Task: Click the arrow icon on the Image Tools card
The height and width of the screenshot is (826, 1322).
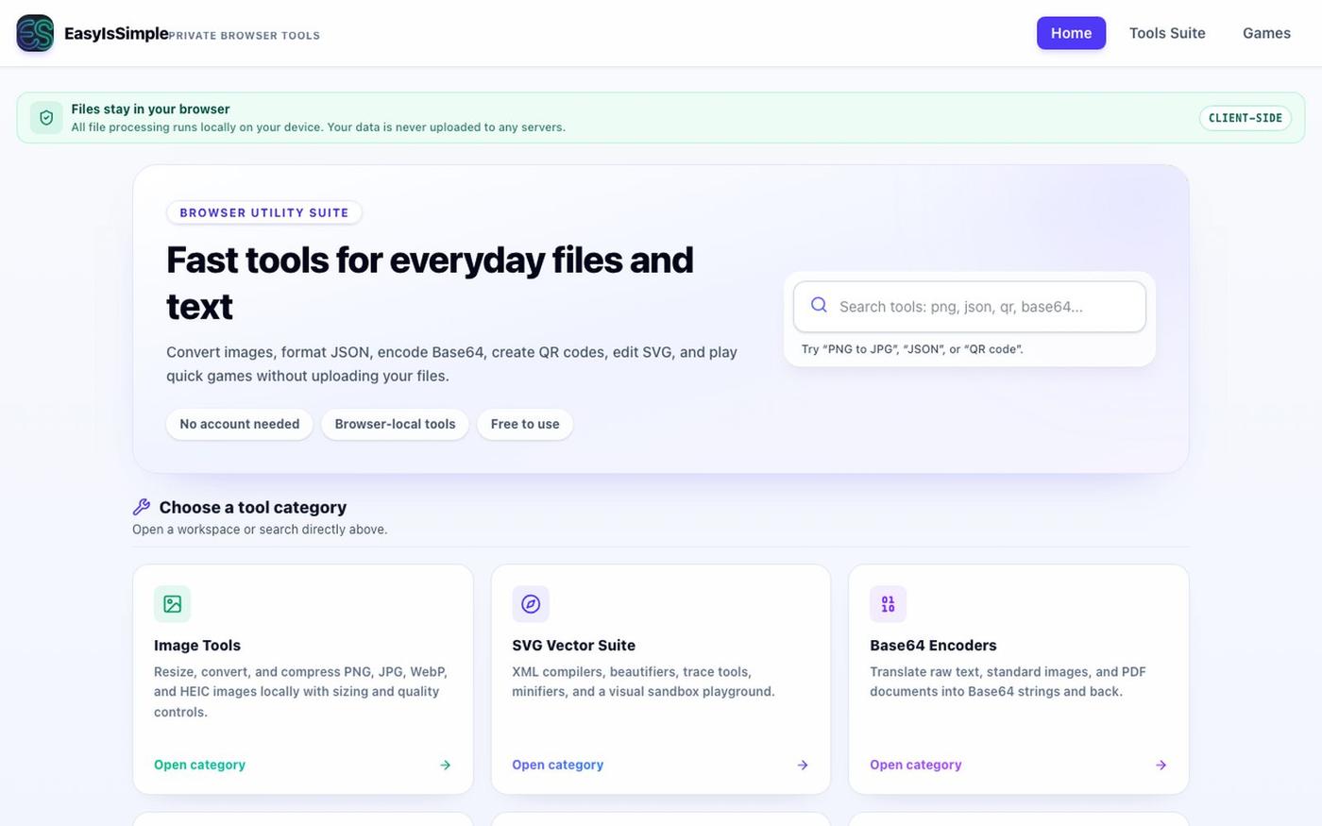Action: [x=446, y=766]
